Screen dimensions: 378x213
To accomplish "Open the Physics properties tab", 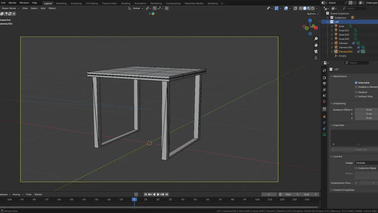I will [x=324, y=123].
